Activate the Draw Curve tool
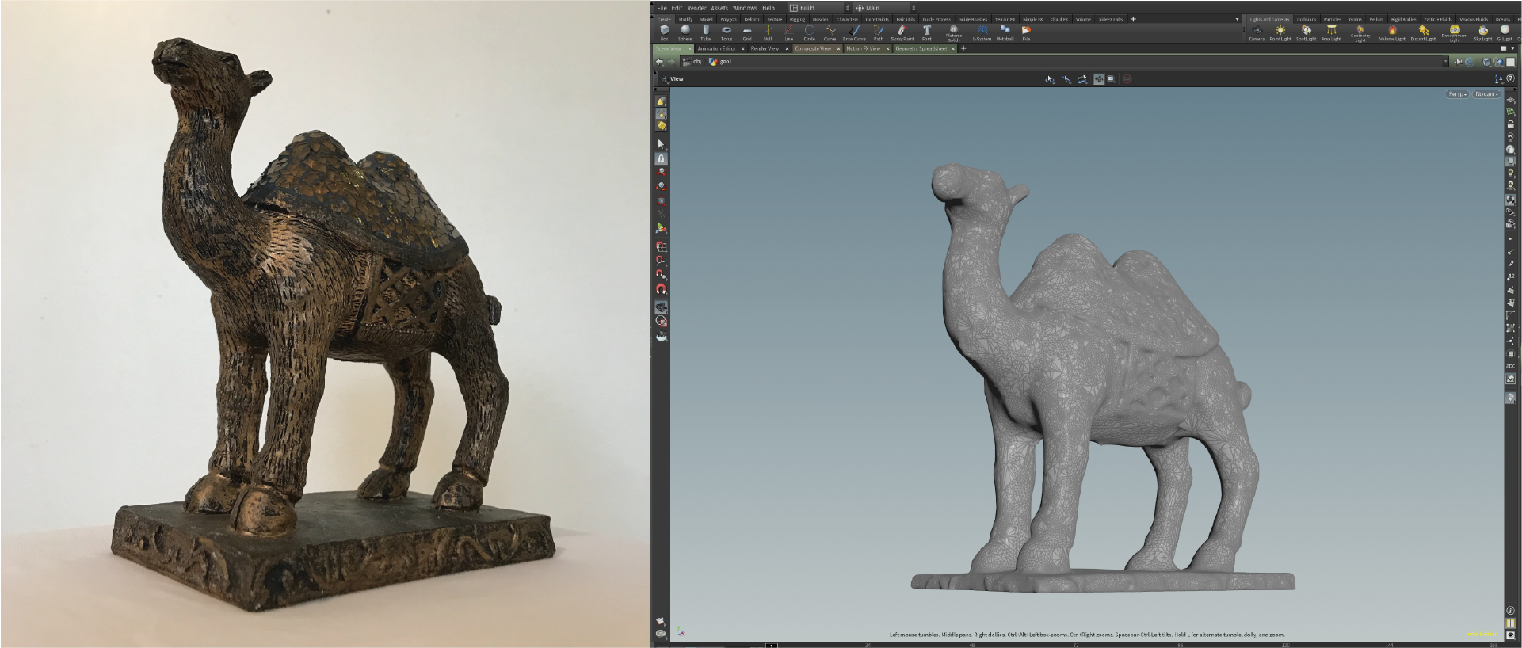This screenshot has height=648, width=1522. [x=854, y=32]
